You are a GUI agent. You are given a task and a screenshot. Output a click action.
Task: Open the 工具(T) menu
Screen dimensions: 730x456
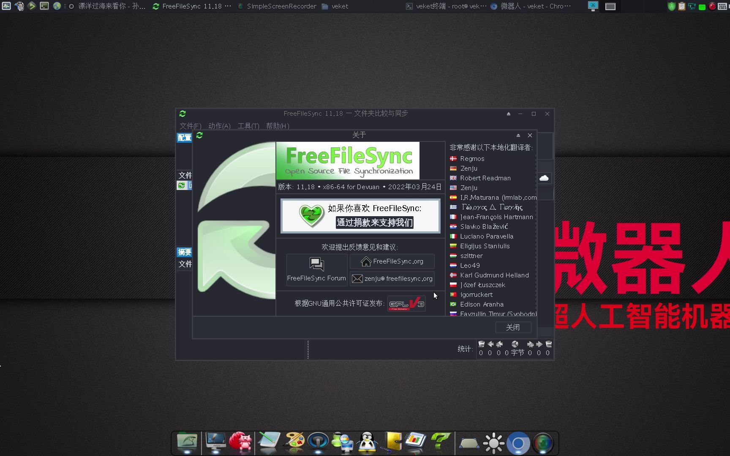[248, 126]
